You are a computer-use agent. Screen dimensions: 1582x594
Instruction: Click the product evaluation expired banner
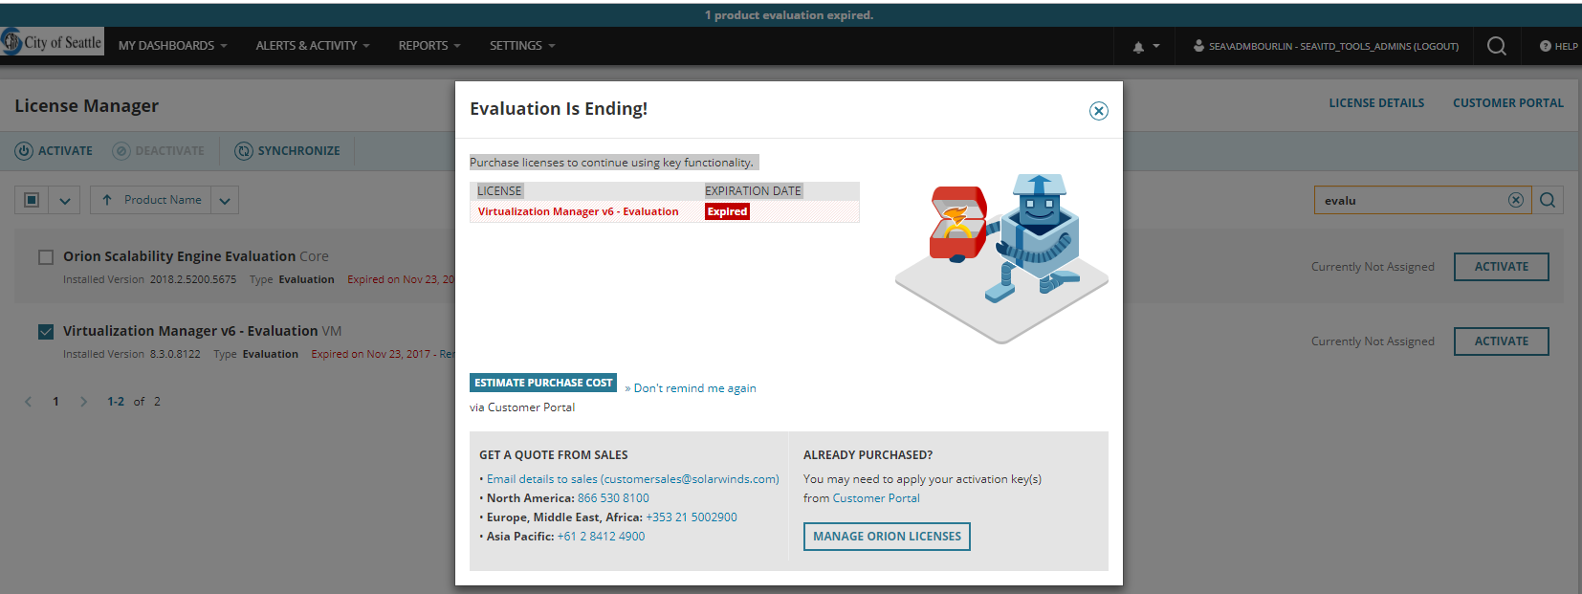click(789, 15)
